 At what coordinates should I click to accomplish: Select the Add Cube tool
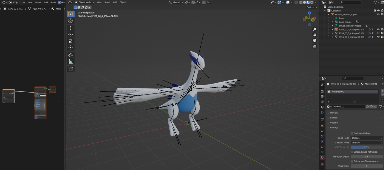click(x=70, y=69)
